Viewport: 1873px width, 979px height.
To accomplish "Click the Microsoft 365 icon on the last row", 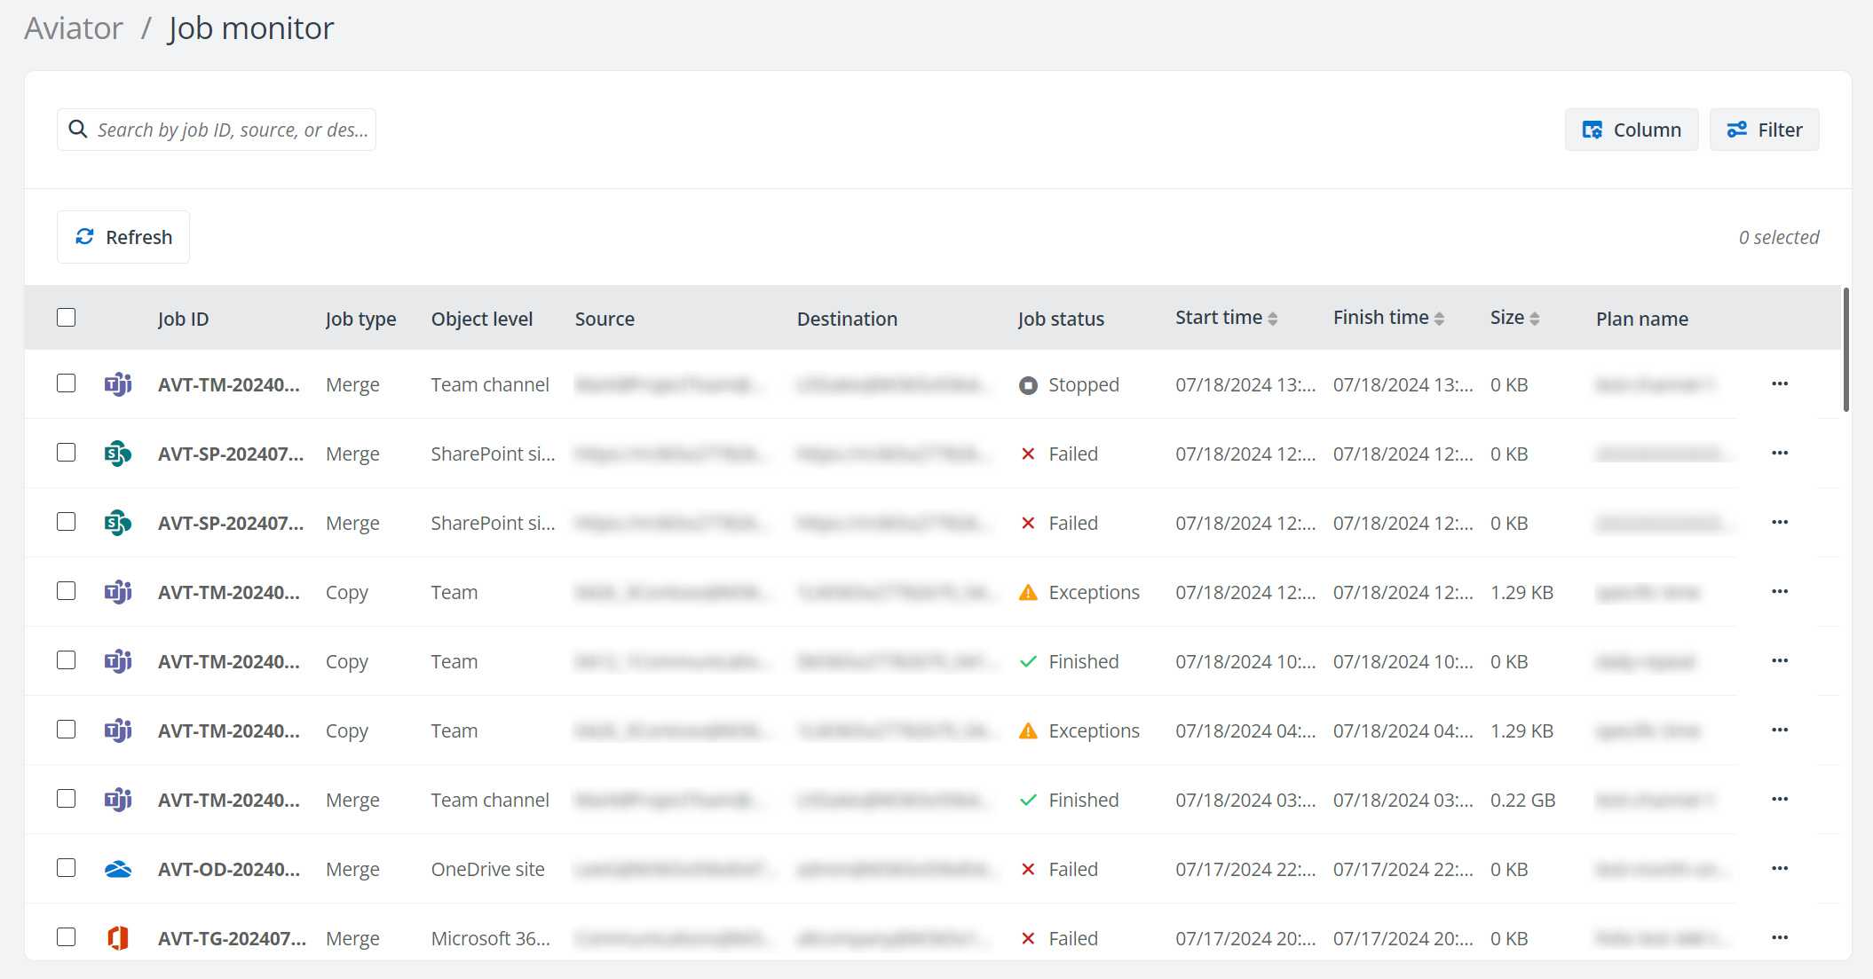I will coord(118,937).
